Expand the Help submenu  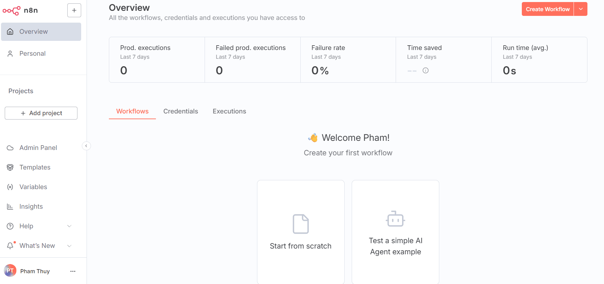click(x=69, y=226)
